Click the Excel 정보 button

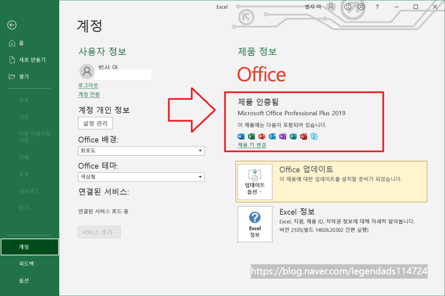click(x=255, y=224)
